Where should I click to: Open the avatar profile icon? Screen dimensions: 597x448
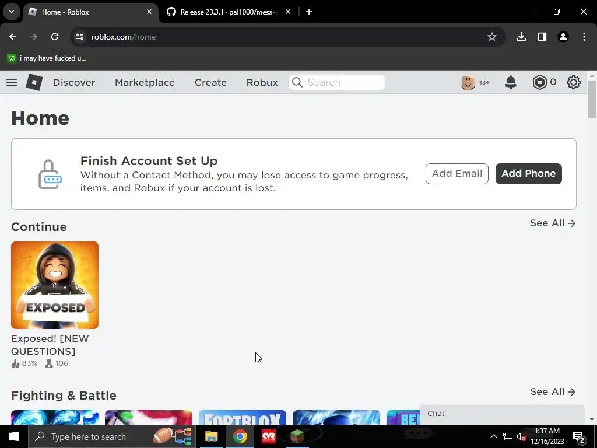pos(468,82)
